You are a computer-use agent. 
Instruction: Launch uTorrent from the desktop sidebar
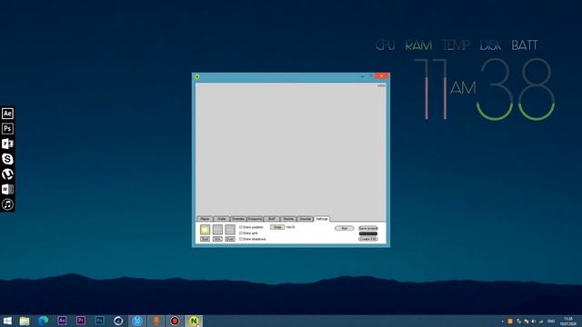pyautogui.click(x=7, y=174)
